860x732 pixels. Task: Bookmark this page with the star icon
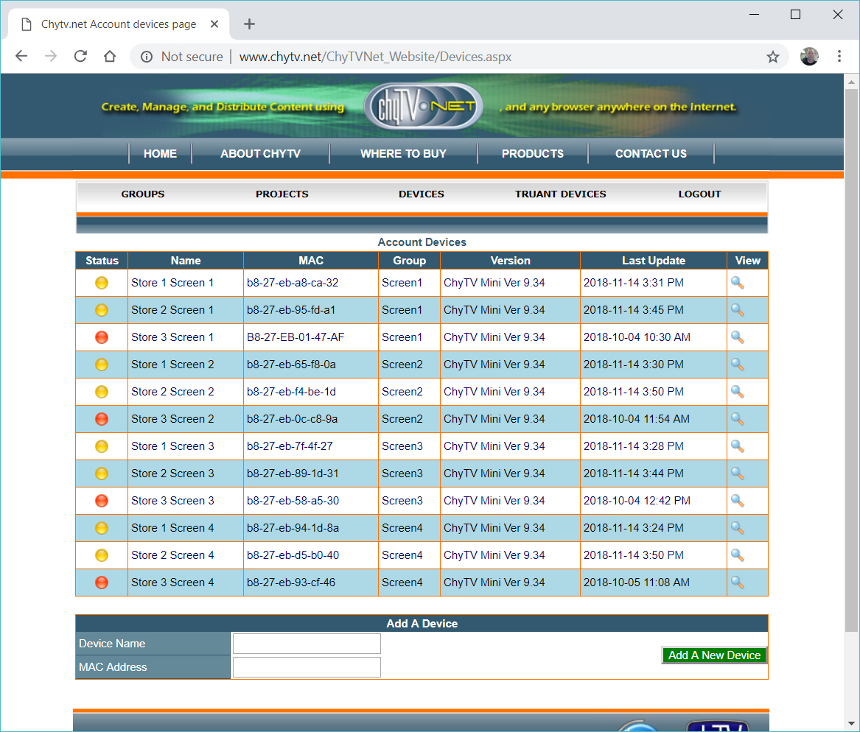point(773,57)
